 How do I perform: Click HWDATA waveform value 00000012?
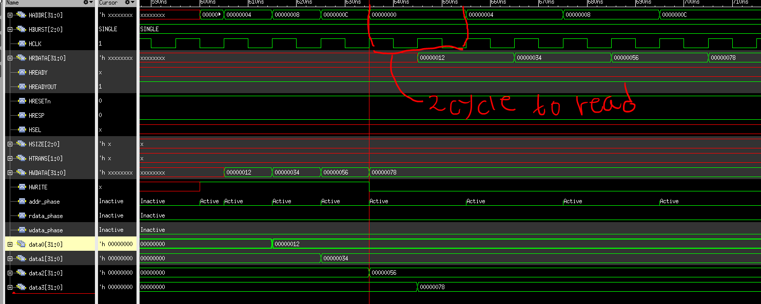click(x=239, y=172)
